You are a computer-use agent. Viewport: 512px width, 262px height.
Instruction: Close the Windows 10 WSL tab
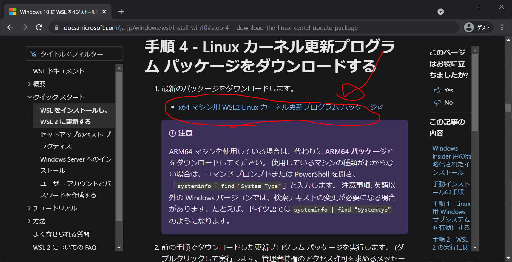pos(104,12)
